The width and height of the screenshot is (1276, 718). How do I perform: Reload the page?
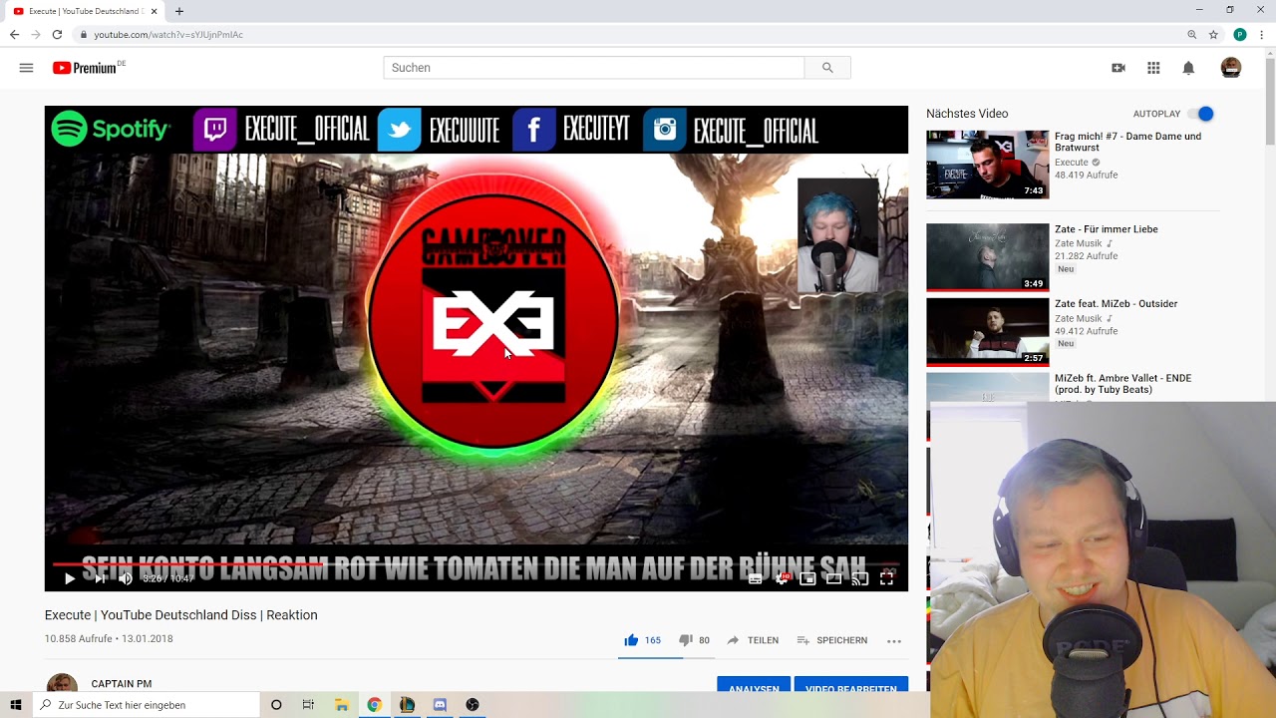click(57, 34)
